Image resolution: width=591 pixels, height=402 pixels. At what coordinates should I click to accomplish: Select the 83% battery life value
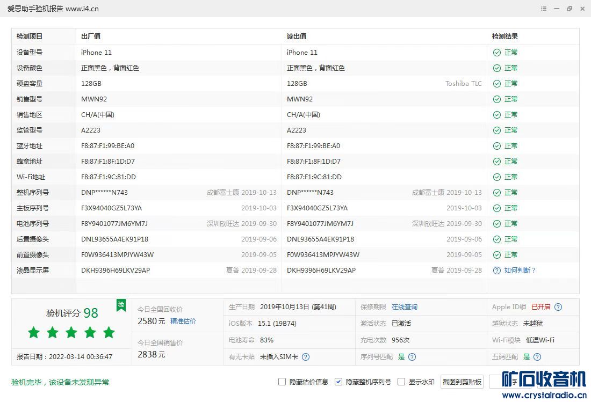[x=267, y=340]
